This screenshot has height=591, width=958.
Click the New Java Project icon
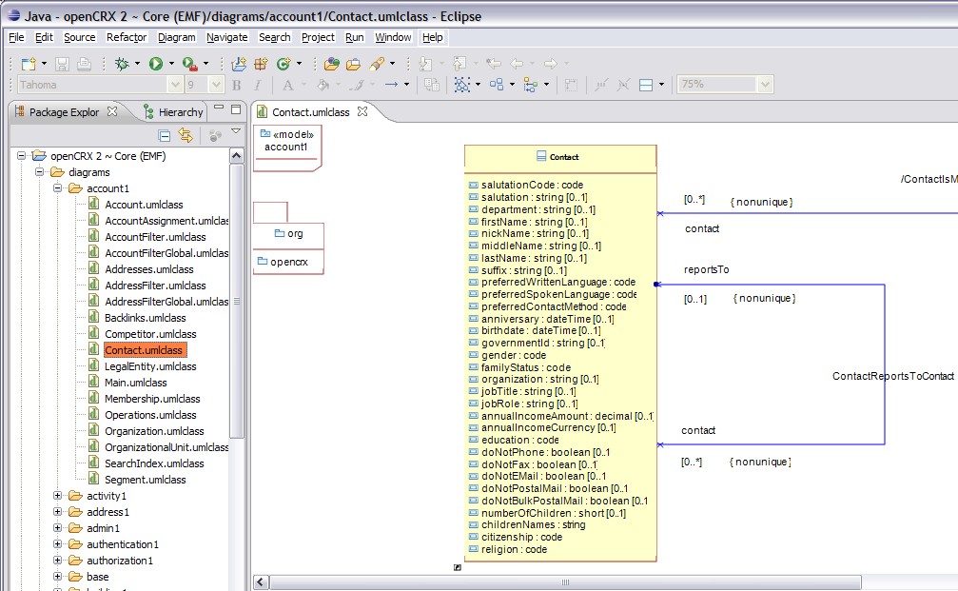tap(239, 64)
